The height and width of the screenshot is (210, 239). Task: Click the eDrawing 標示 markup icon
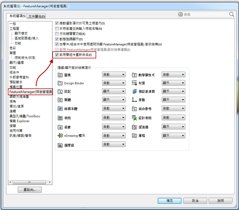coord(60,136)
